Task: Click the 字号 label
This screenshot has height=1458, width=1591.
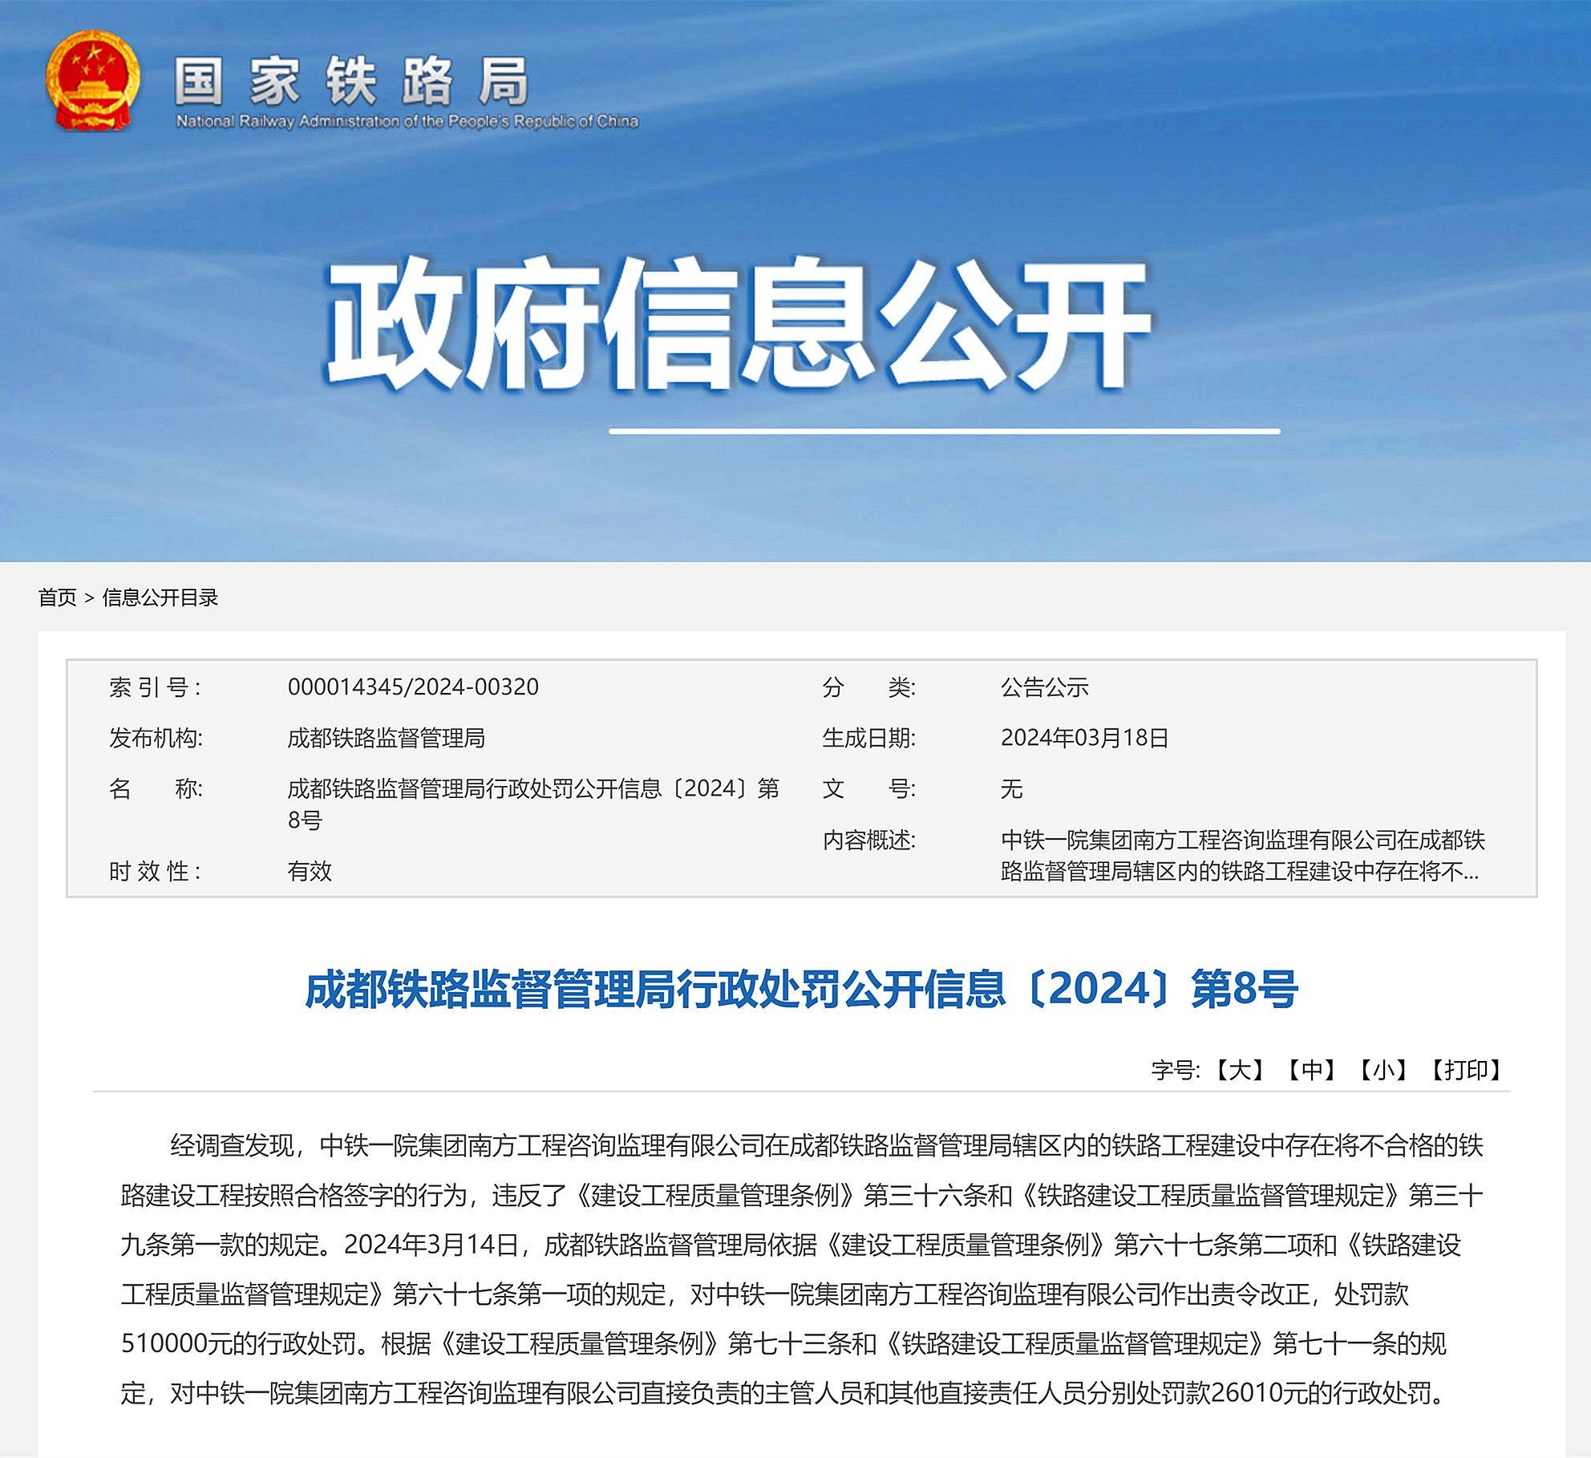Action: pyautogui.click(x=1176, y=1070)
